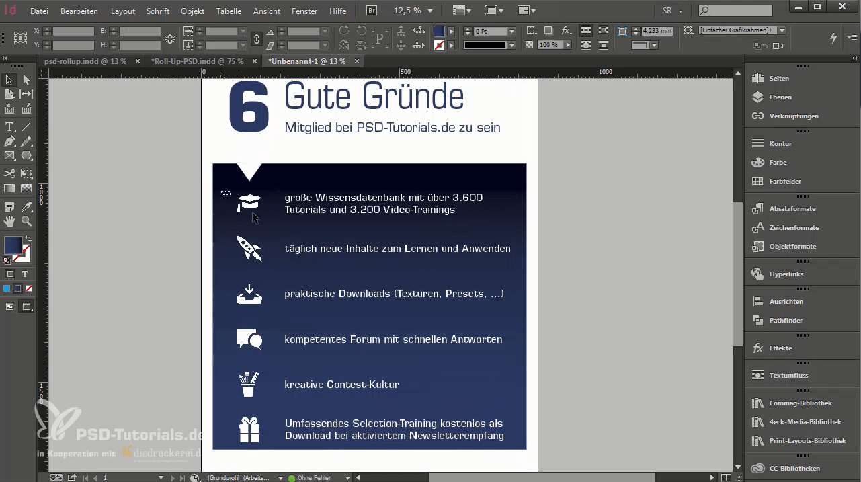Select the reference point locator grid
Screen dimensions: 861x482
[20, 38]
